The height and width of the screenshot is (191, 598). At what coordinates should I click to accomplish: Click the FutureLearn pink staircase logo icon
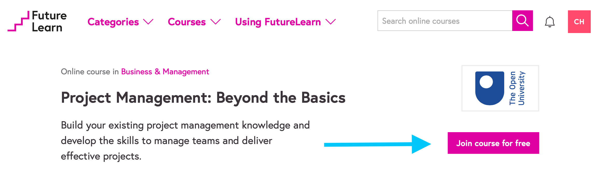pyautogui.click(x=19, y=22)
